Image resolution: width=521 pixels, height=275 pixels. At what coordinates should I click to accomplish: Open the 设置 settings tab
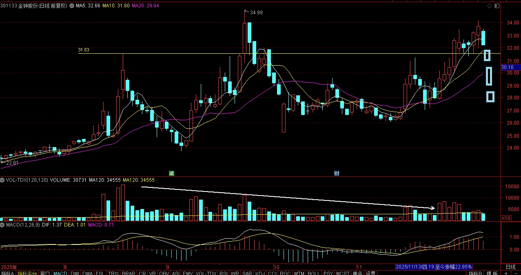tap(370, 273)
